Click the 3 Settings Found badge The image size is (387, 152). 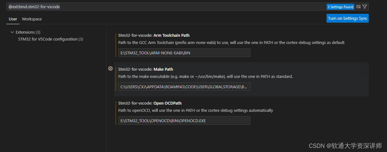tap(340, 7)
